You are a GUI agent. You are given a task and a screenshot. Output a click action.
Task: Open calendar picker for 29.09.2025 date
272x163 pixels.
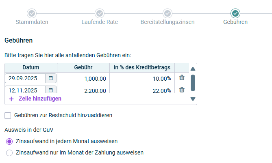[x=51, y=78]
